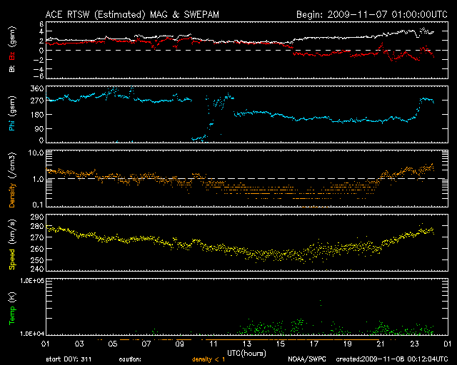457x365 pixels.
Task: Select the '0.1' tick on the Density axis
Action: click(38, 205)
